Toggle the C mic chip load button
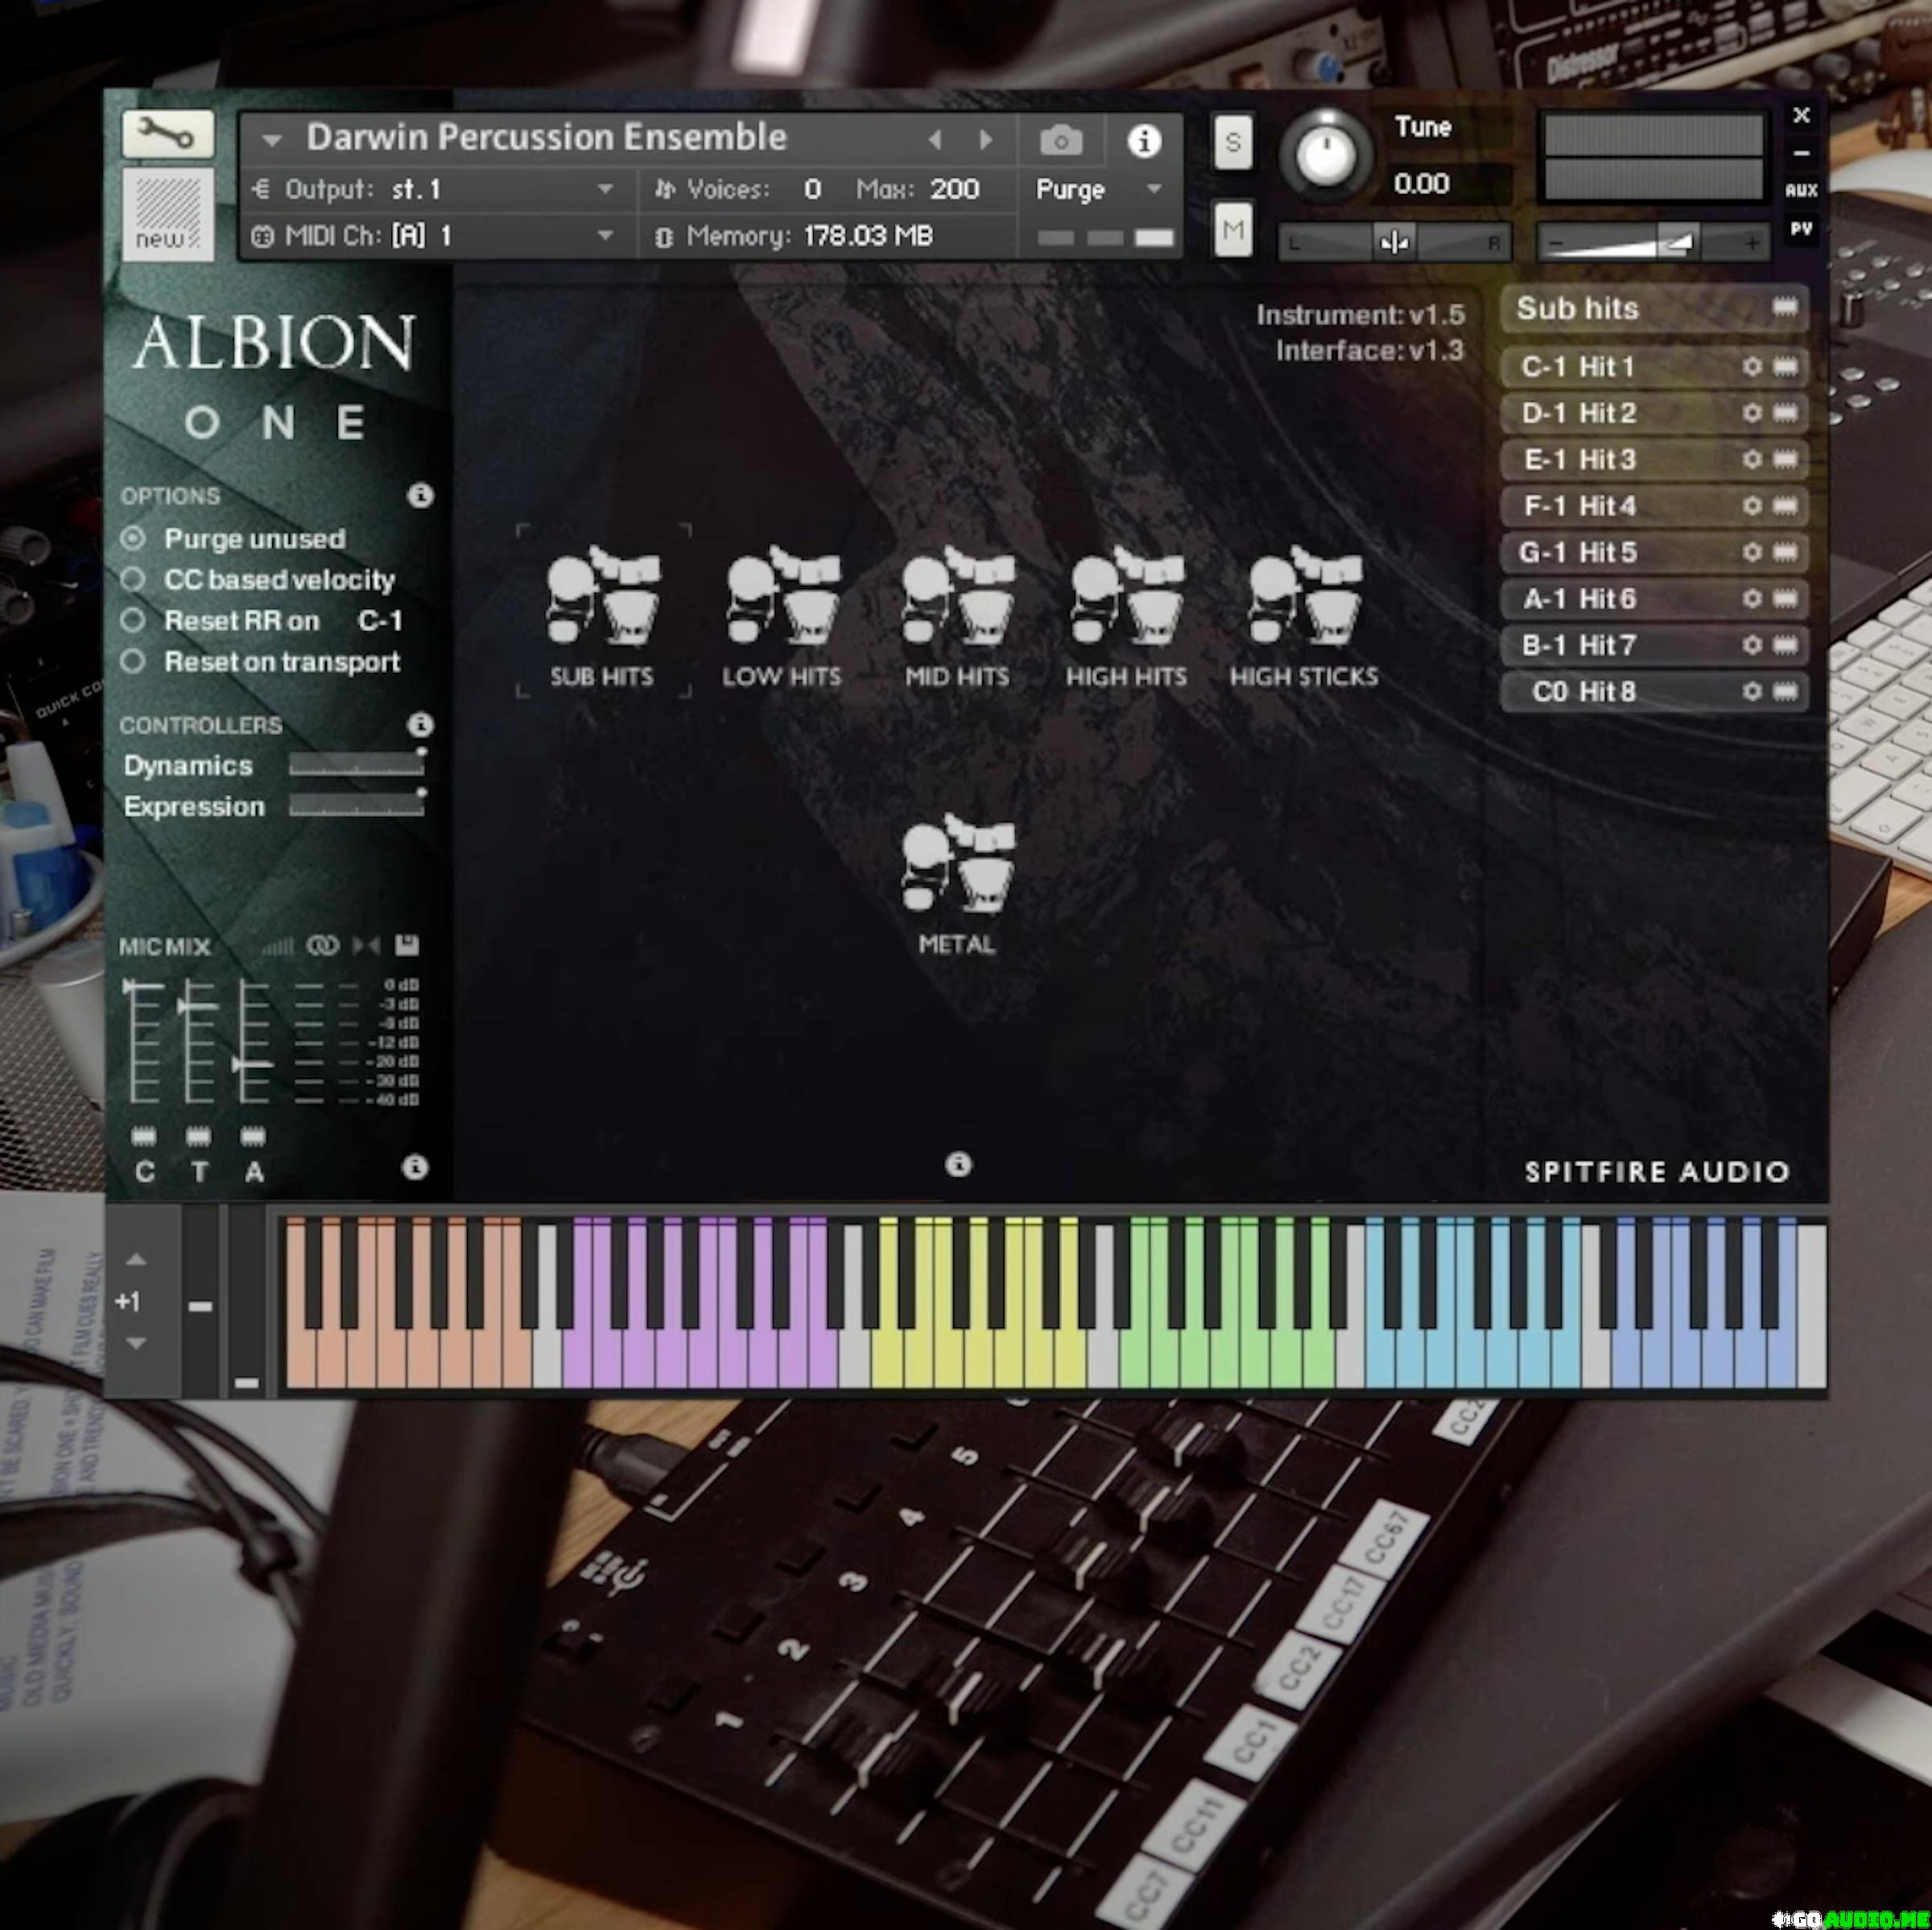Screen dimensions: 1932x1930 (x=144, y=1136)
